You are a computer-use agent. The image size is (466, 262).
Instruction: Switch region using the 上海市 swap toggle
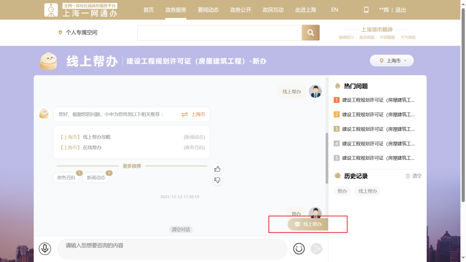point(193,114)
